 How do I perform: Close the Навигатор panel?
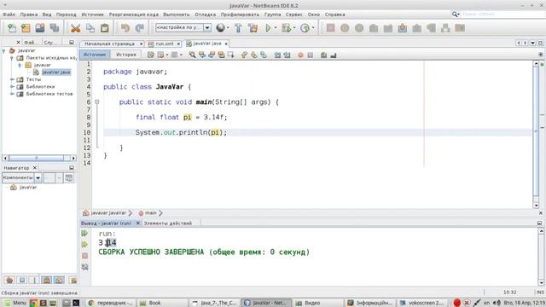point(35,168)
